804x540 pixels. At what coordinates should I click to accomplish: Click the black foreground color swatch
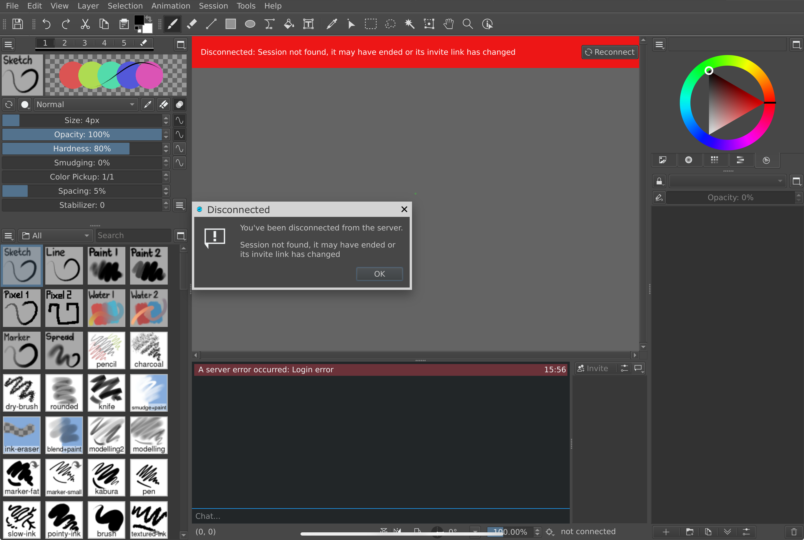[139, 20]
